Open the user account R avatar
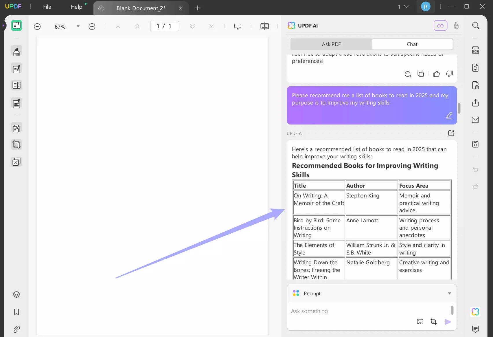This screenshot has height=337, width=493. 426,6
